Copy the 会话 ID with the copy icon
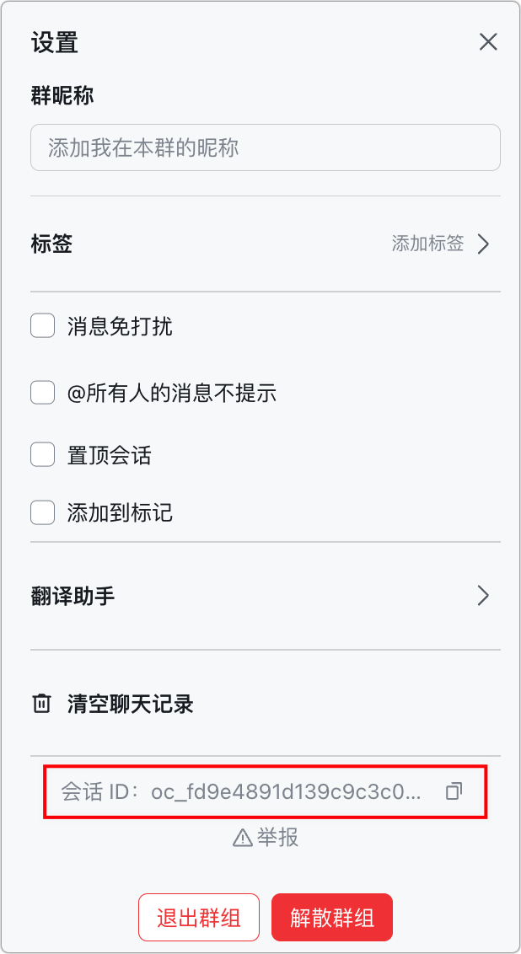 [454, 791]
